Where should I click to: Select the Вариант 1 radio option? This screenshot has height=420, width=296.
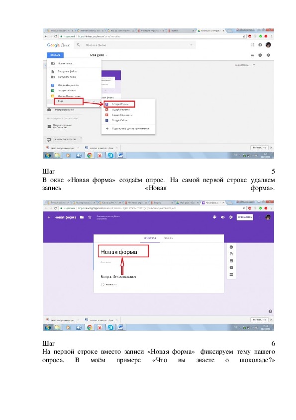(x=102, y=284)
